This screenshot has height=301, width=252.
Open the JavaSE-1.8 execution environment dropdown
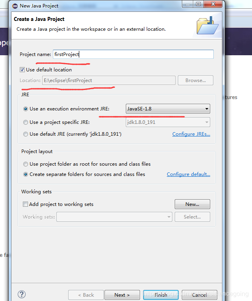(x=168, y=109)
